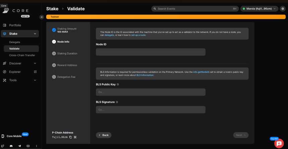Click the 100 AVAX staking amount
The image size is (288, 149).
click(63, 32)
